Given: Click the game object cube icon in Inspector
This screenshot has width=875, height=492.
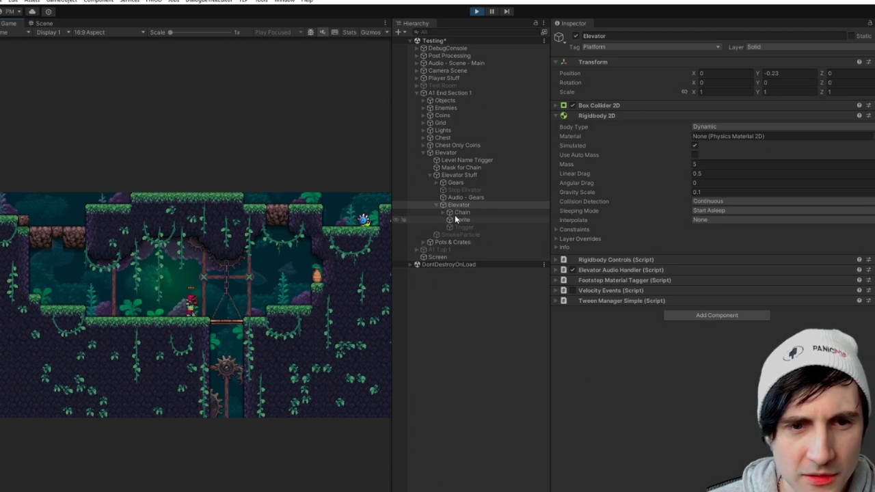Looking at the screenshot, I should coord(559,38).
